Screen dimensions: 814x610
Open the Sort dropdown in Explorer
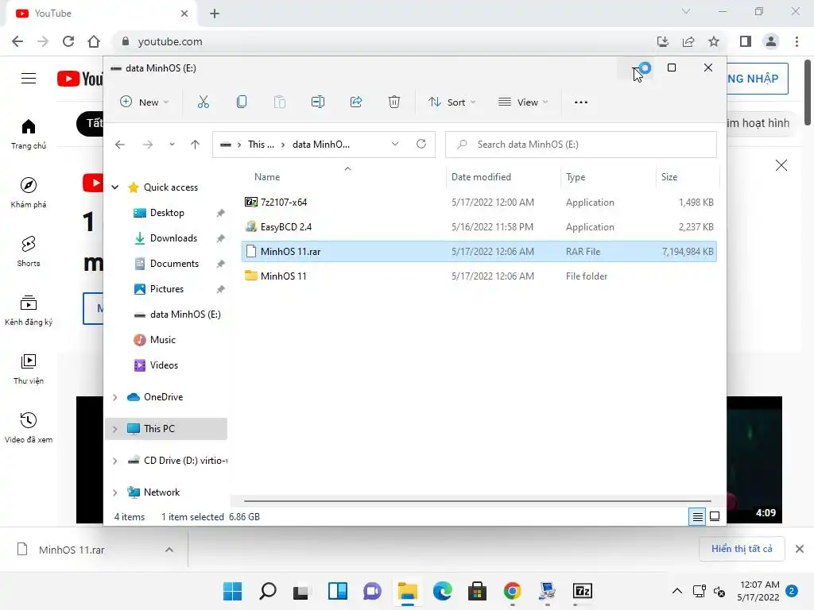452,102
